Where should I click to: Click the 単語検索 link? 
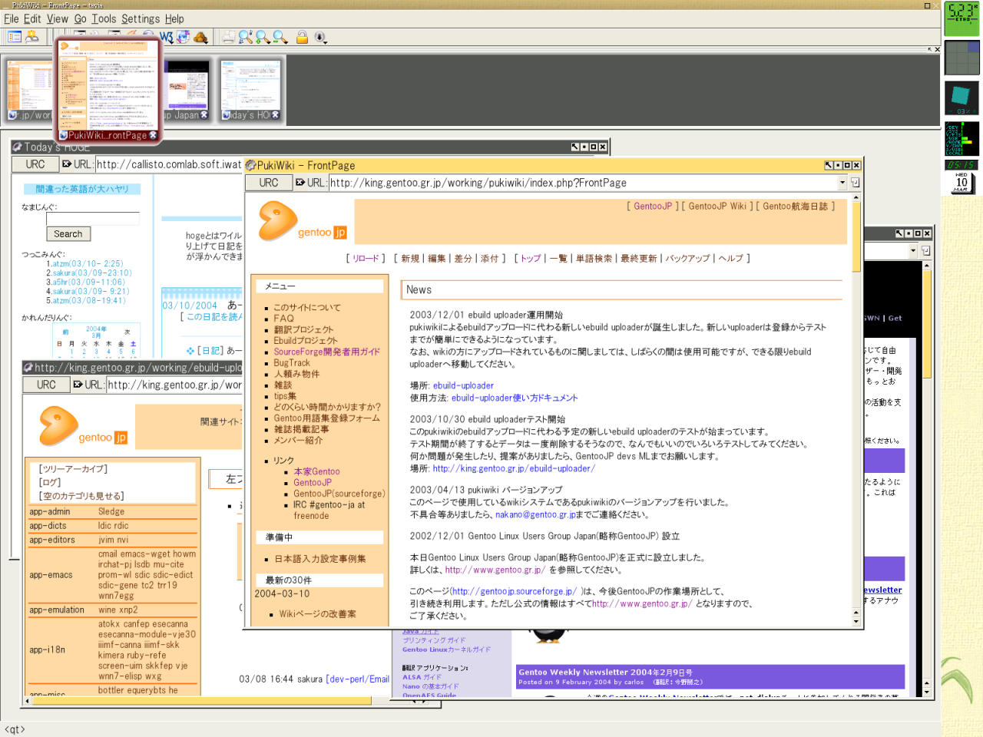click(594, 259)
